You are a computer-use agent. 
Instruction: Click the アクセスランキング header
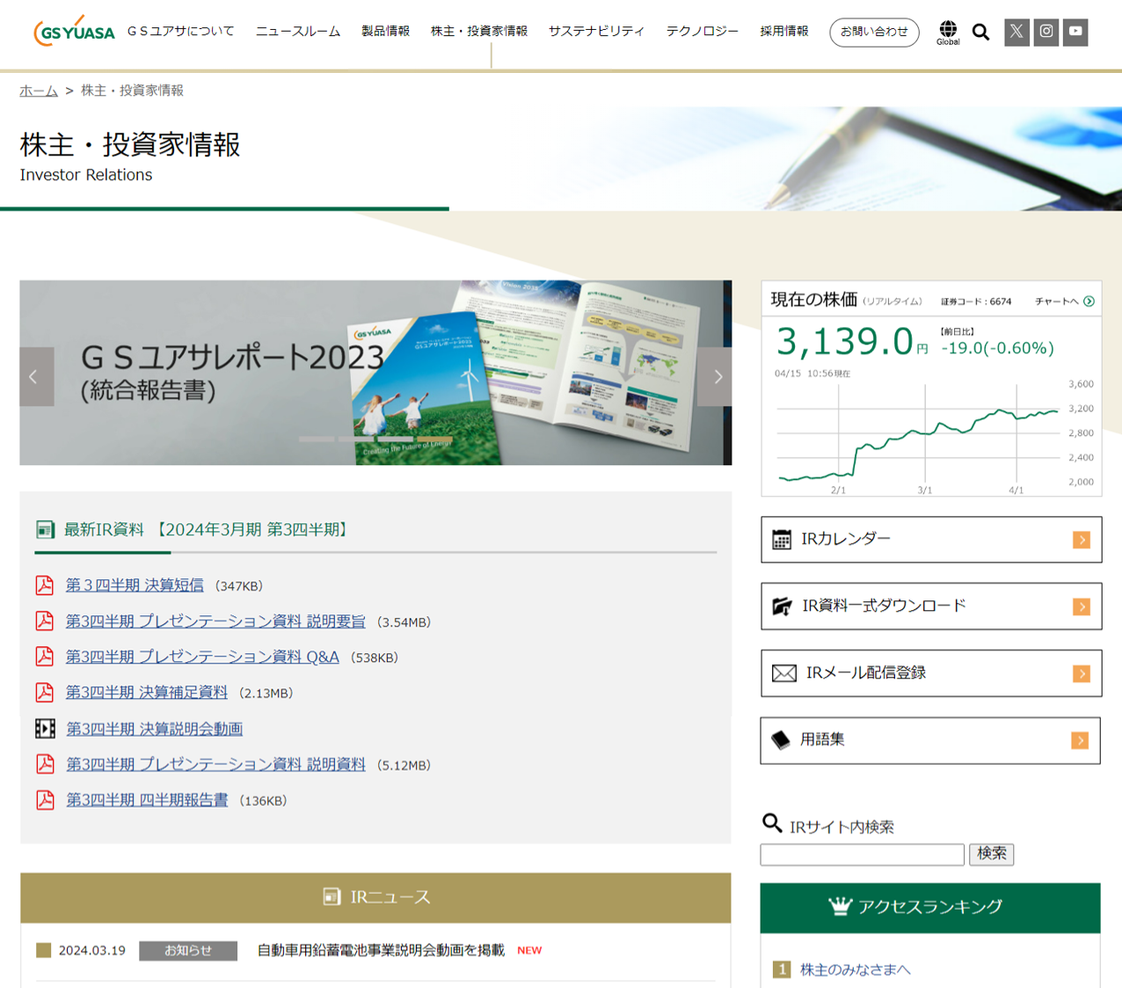pos(930,908)
